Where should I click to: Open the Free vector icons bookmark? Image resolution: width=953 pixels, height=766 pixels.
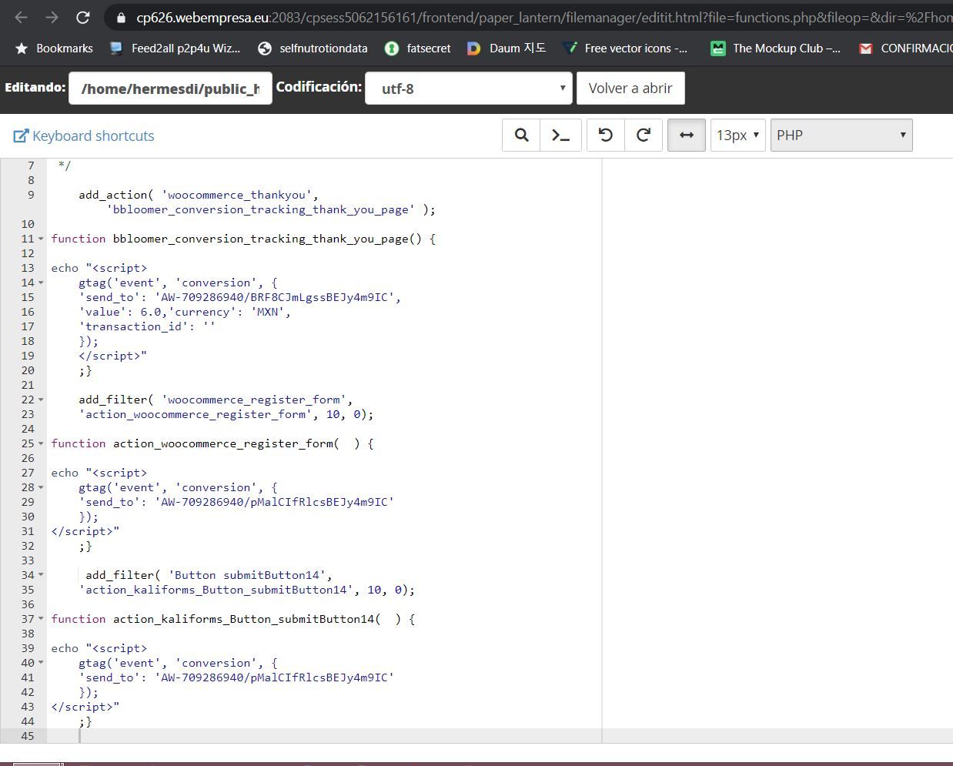(625, 48)
